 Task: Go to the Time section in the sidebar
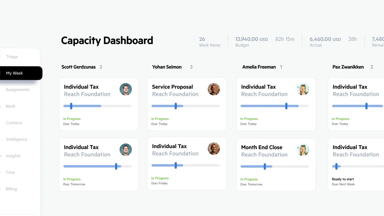[10, 172]
